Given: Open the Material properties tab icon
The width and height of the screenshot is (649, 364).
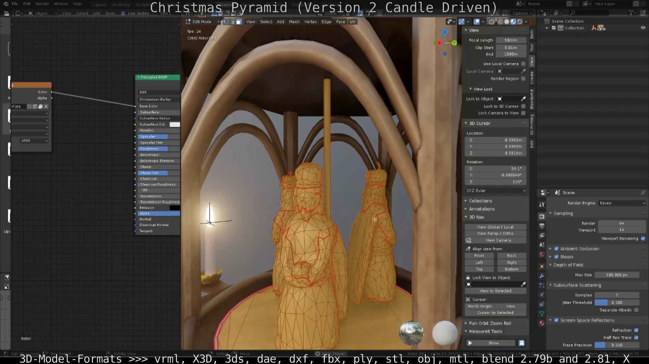Looking at the screenshot, I should click(542, 323).
